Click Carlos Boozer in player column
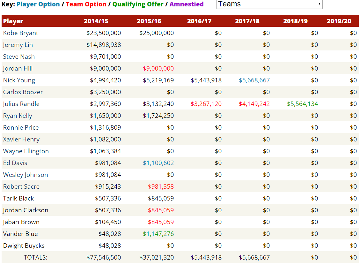Viewport: 359px width, 265px height. [x=23, y=92]
